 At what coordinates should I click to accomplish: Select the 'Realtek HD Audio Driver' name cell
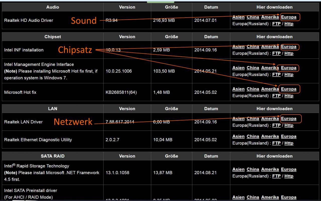53,20
